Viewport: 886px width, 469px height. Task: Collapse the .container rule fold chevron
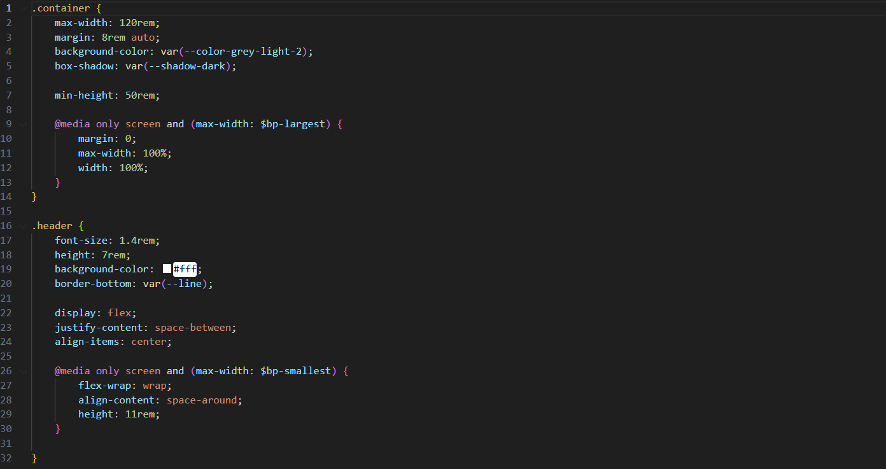pos(24,8)
